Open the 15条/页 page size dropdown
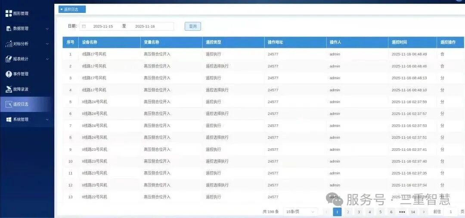Screen dimensions: 465x218 [300, 212]
